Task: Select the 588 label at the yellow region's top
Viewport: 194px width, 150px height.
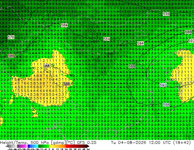Action: point(46,66)
